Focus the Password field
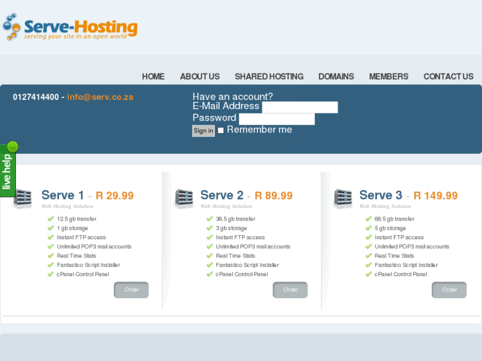The width and height of the screenshot is (482, 361). 276,119
